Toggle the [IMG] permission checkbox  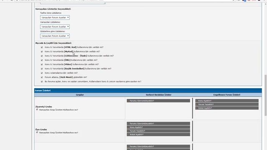42,60
